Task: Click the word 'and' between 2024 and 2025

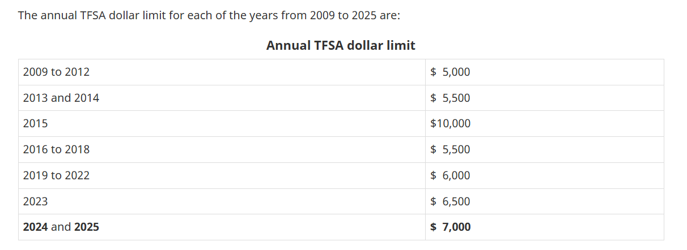Action: coord(61,227)
